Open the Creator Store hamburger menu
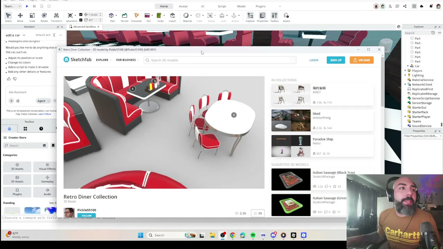The width and height of the screenshot is (443, 249). pyautogui.click(x=5, y=138)
